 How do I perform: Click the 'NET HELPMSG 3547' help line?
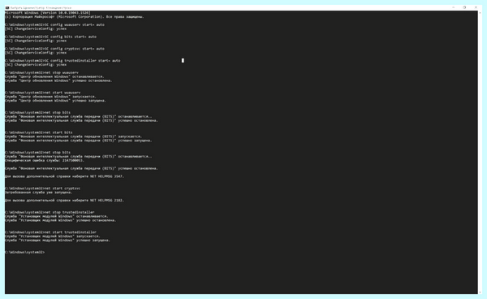pyautogui.click(x=64, y=176)
